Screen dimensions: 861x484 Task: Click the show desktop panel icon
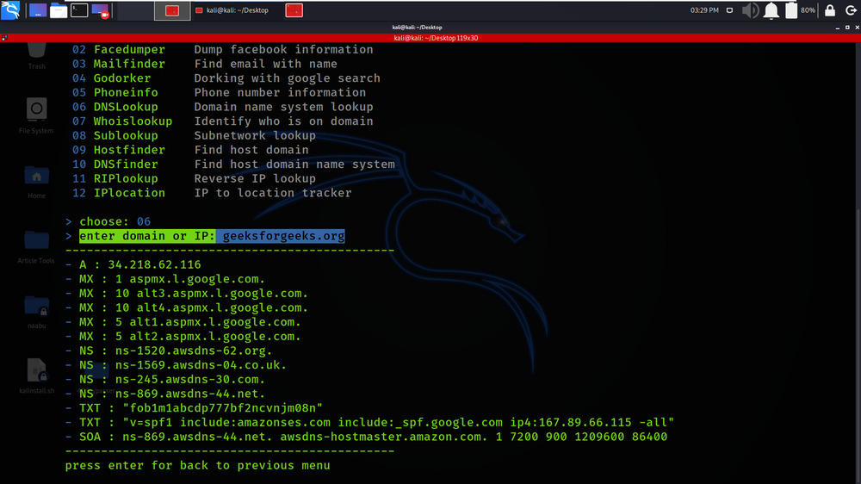coord(38,10)
